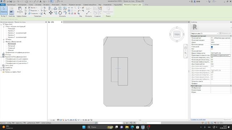Select the Measure tool in ribbon
The image size is (232, 130).
[88, 13]
